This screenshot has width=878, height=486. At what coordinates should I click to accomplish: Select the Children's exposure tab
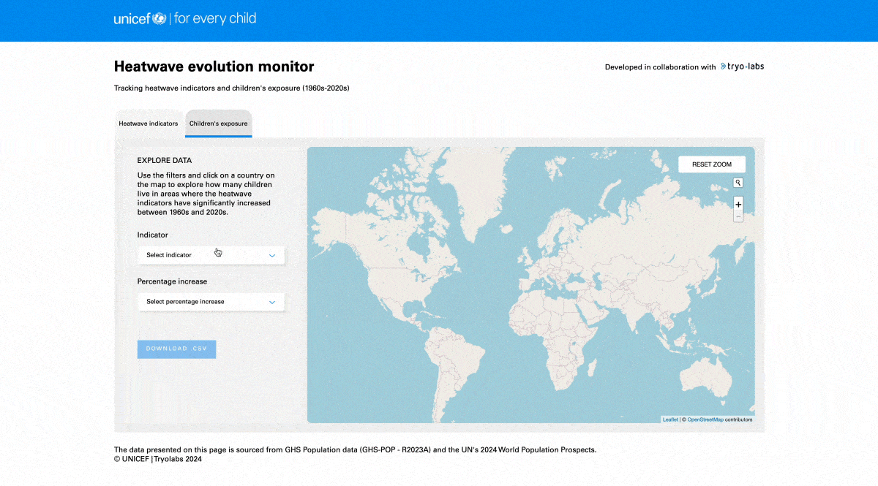(x=218, y=124)
